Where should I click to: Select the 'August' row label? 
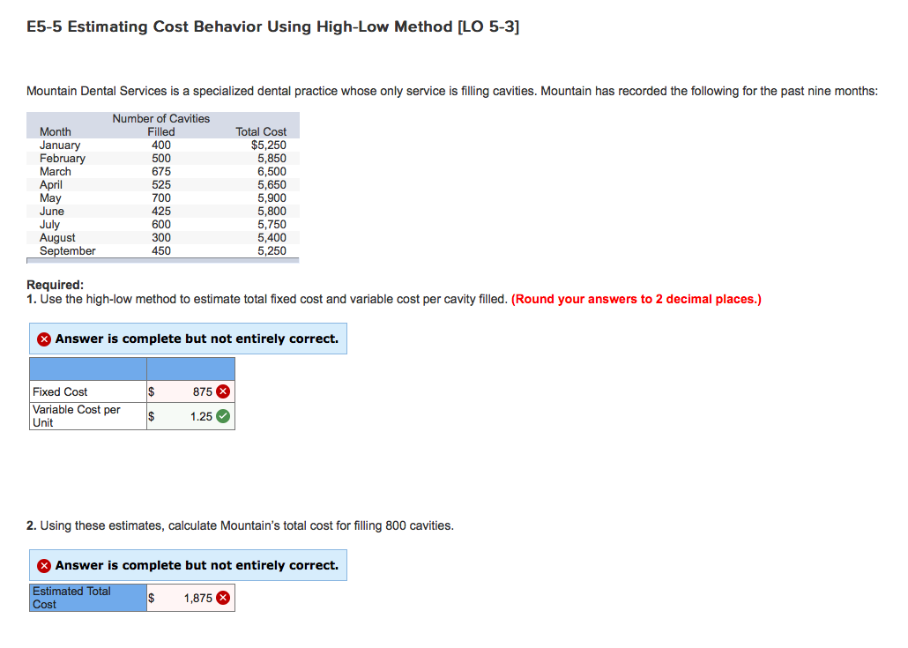click(56, 238)
